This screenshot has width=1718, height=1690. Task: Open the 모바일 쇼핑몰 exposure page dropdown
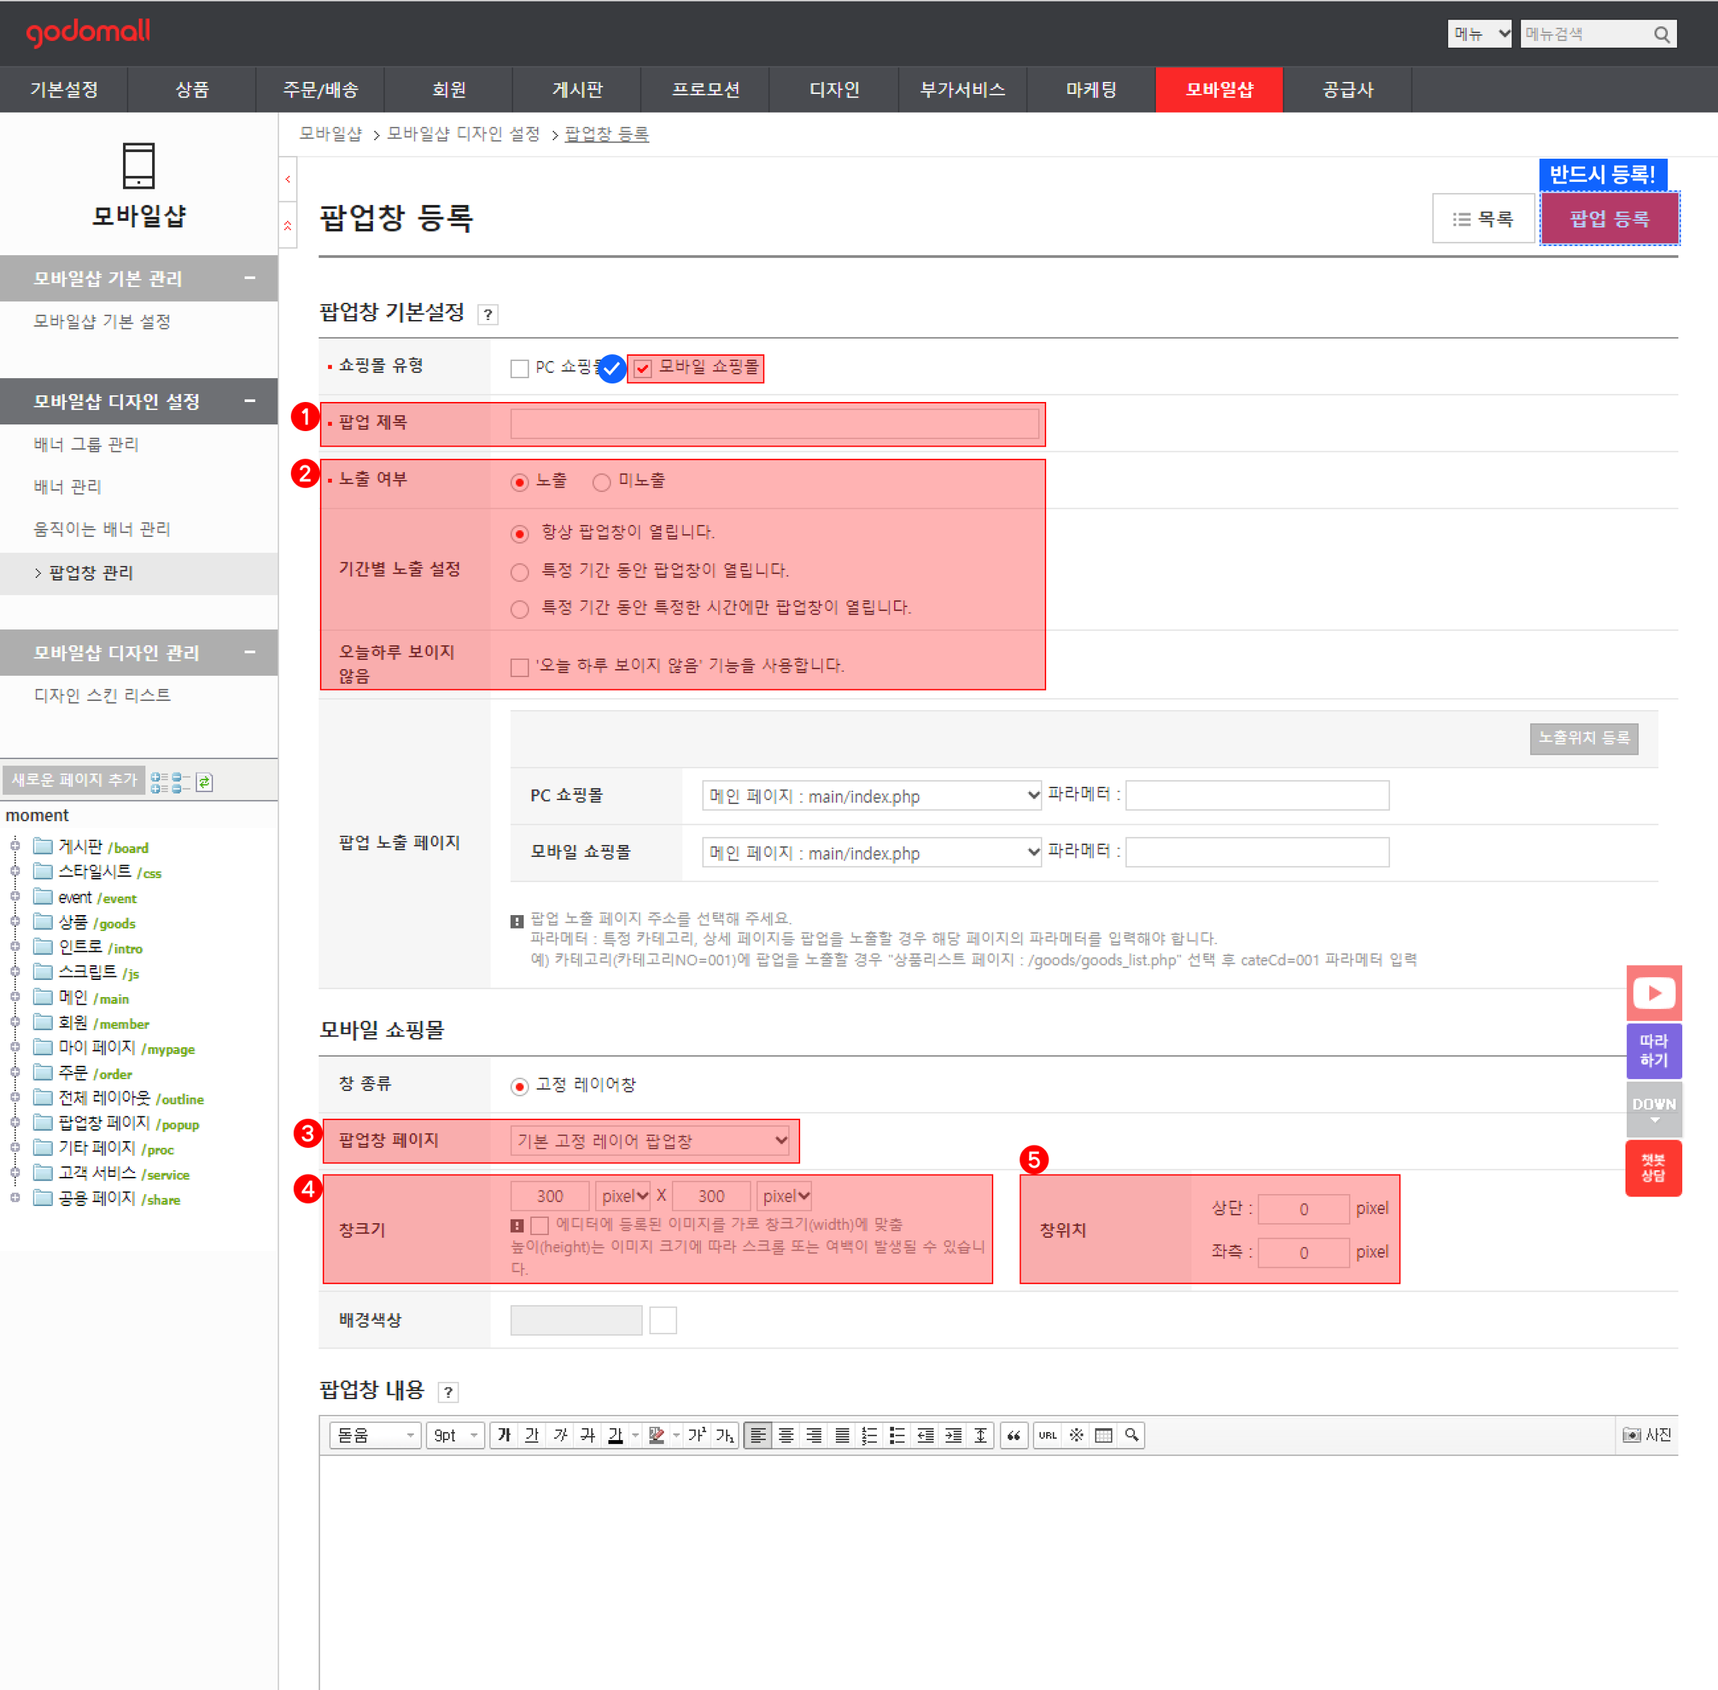click(870, 853)
